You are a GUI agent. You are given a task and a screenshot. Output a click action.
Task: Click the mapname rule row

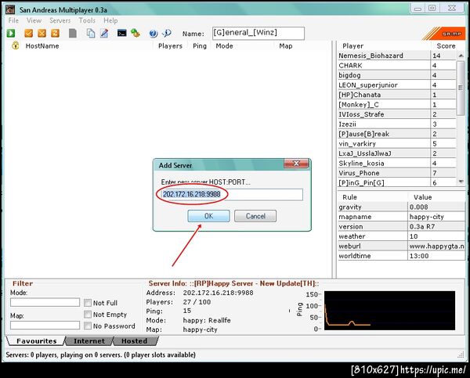402,217
